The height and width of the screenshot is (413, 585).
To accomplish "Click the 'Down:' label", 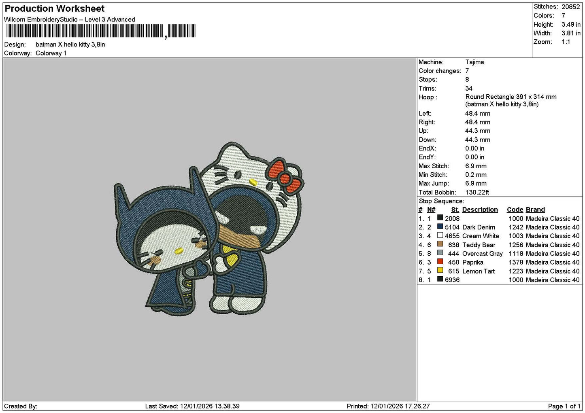I will pyautogui.click(x=428, y=140).
